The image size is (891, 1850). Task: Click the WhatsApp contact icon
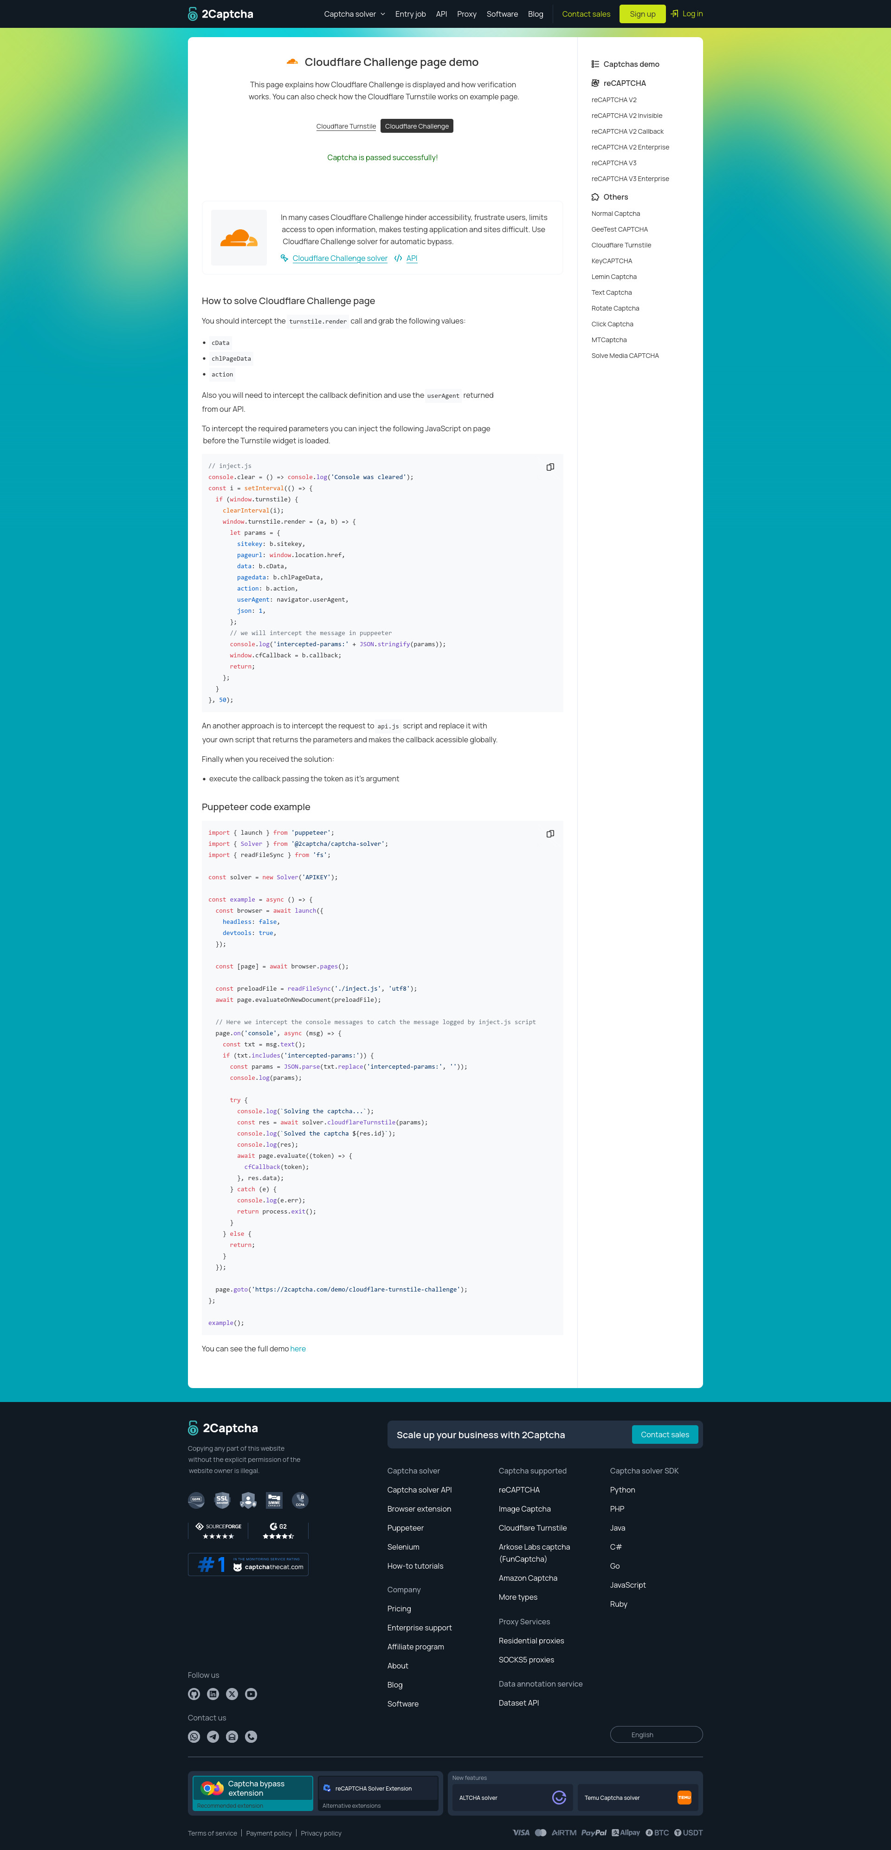point(194,1737)
